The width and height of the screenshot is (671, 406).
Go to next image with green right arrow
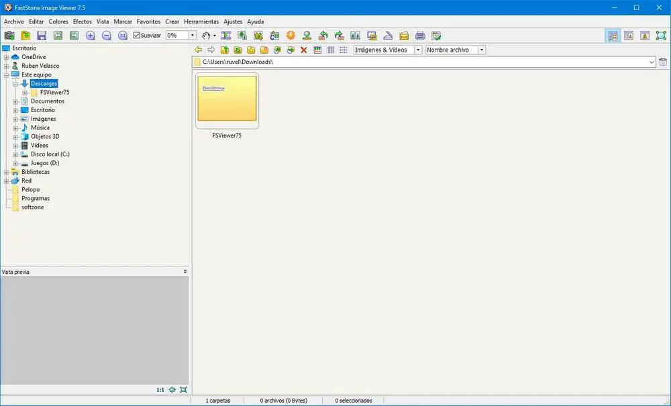point(74,36)
